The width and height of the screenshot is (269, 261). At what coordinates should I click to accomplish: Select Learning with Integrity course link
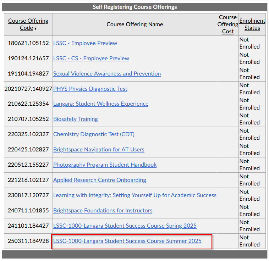pos(135,195)
